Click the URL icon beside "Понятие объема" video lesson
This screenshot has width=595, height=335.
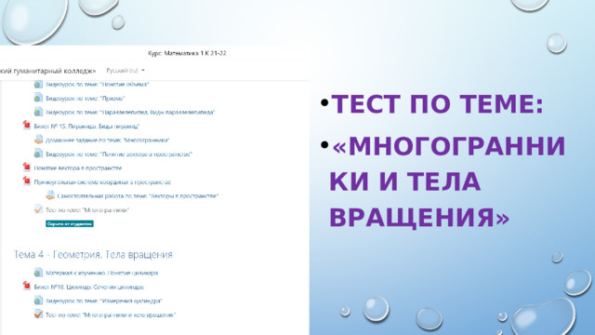(38, 85)
